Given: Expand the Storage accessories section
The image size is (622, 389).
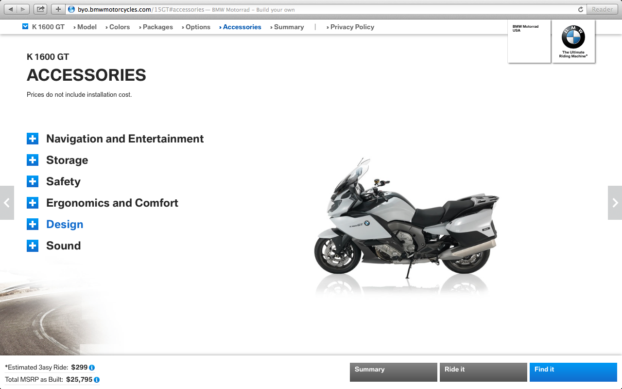Looking at the screenshot, I should click(x=33, y=160).
